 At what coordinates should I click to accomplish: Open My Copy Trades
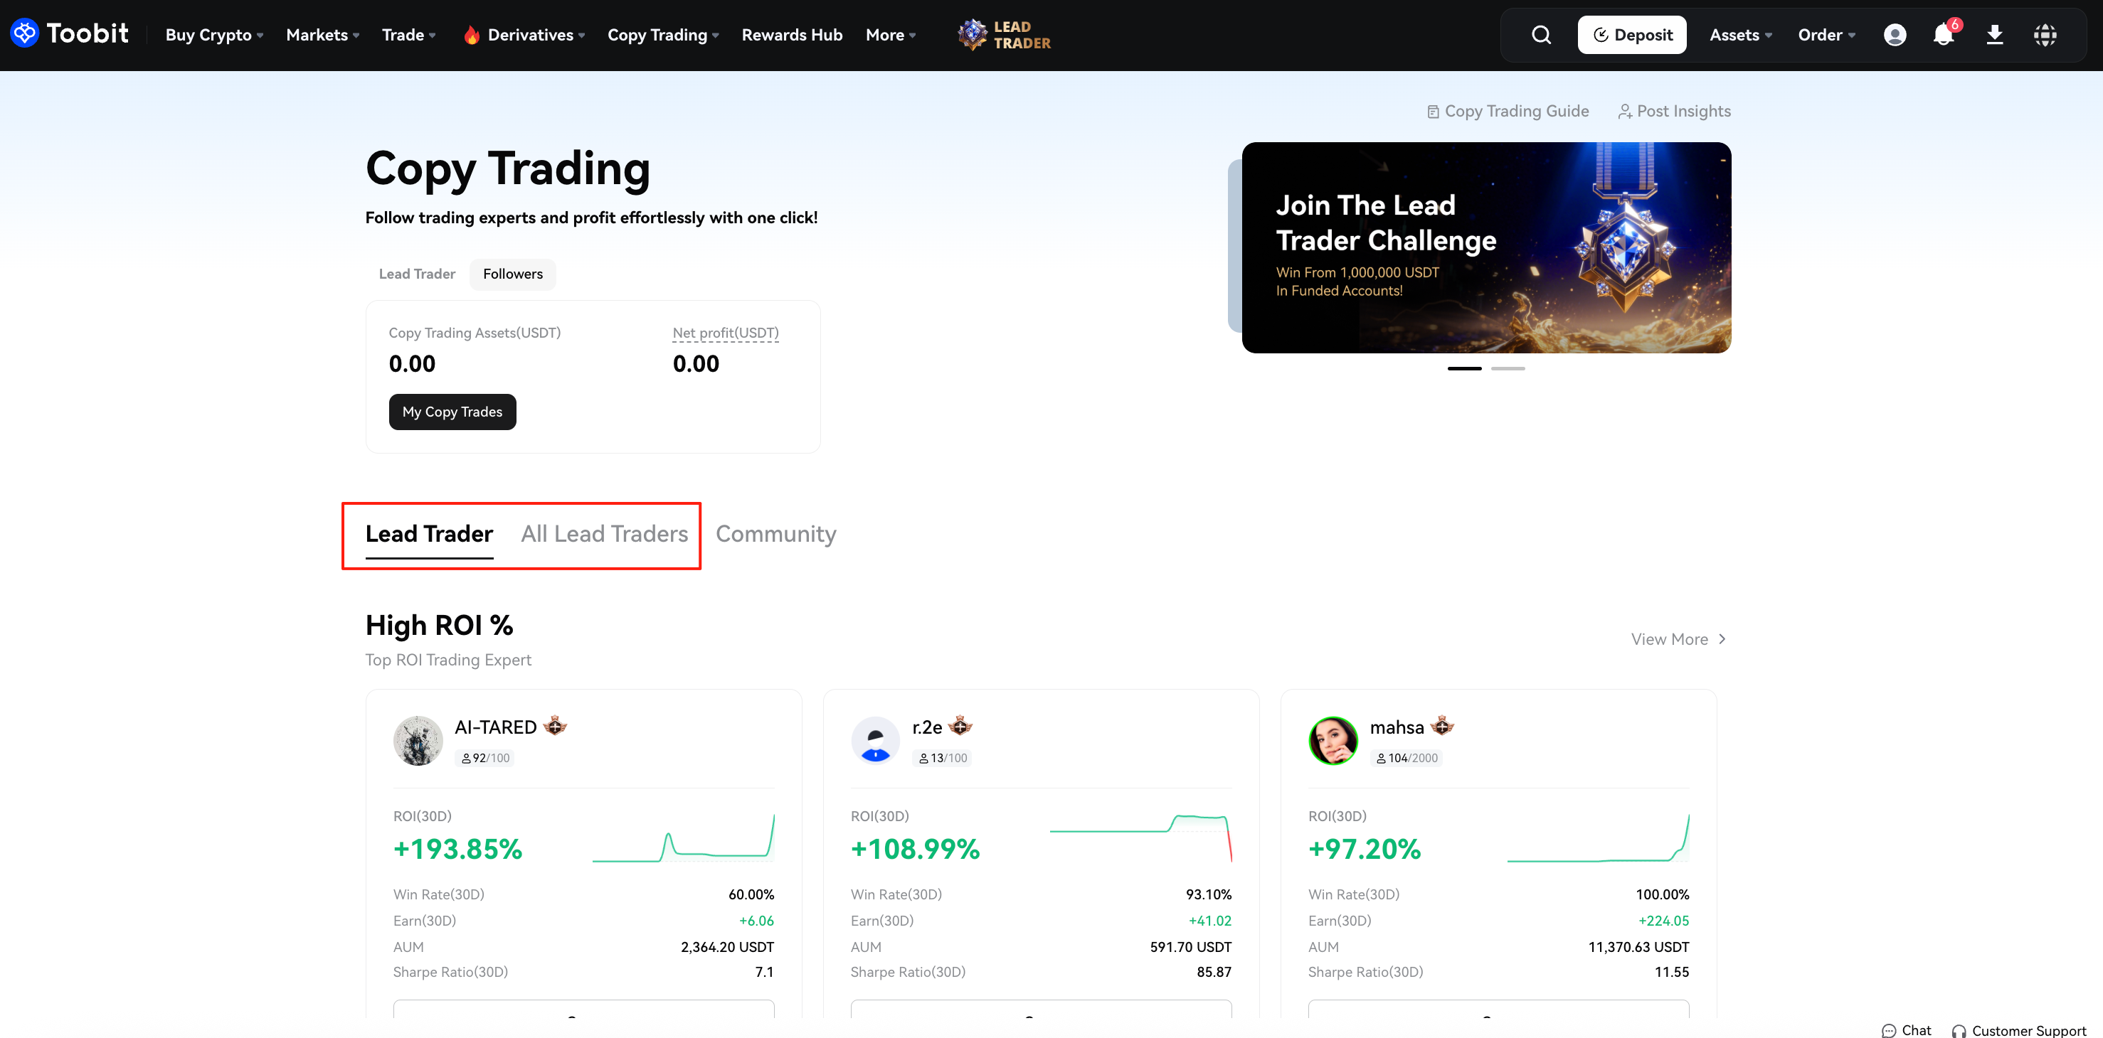point(452,412)
